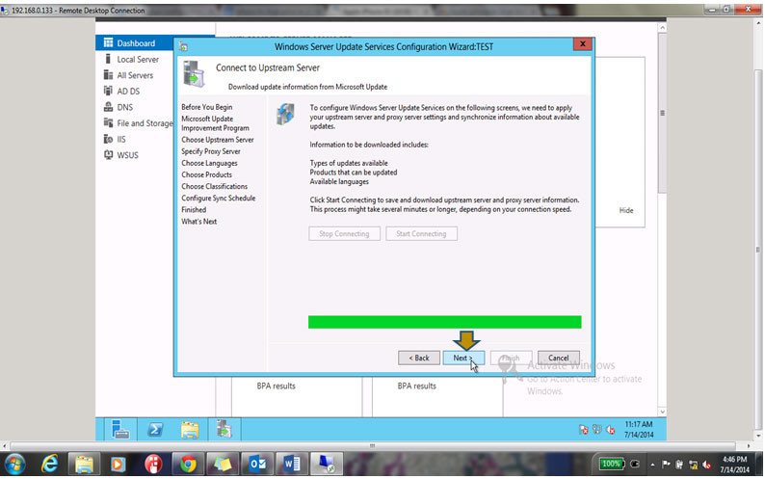Open AD DS in the sidebar
This screenshot has height=479, width=765.
[x=128, y=91]
